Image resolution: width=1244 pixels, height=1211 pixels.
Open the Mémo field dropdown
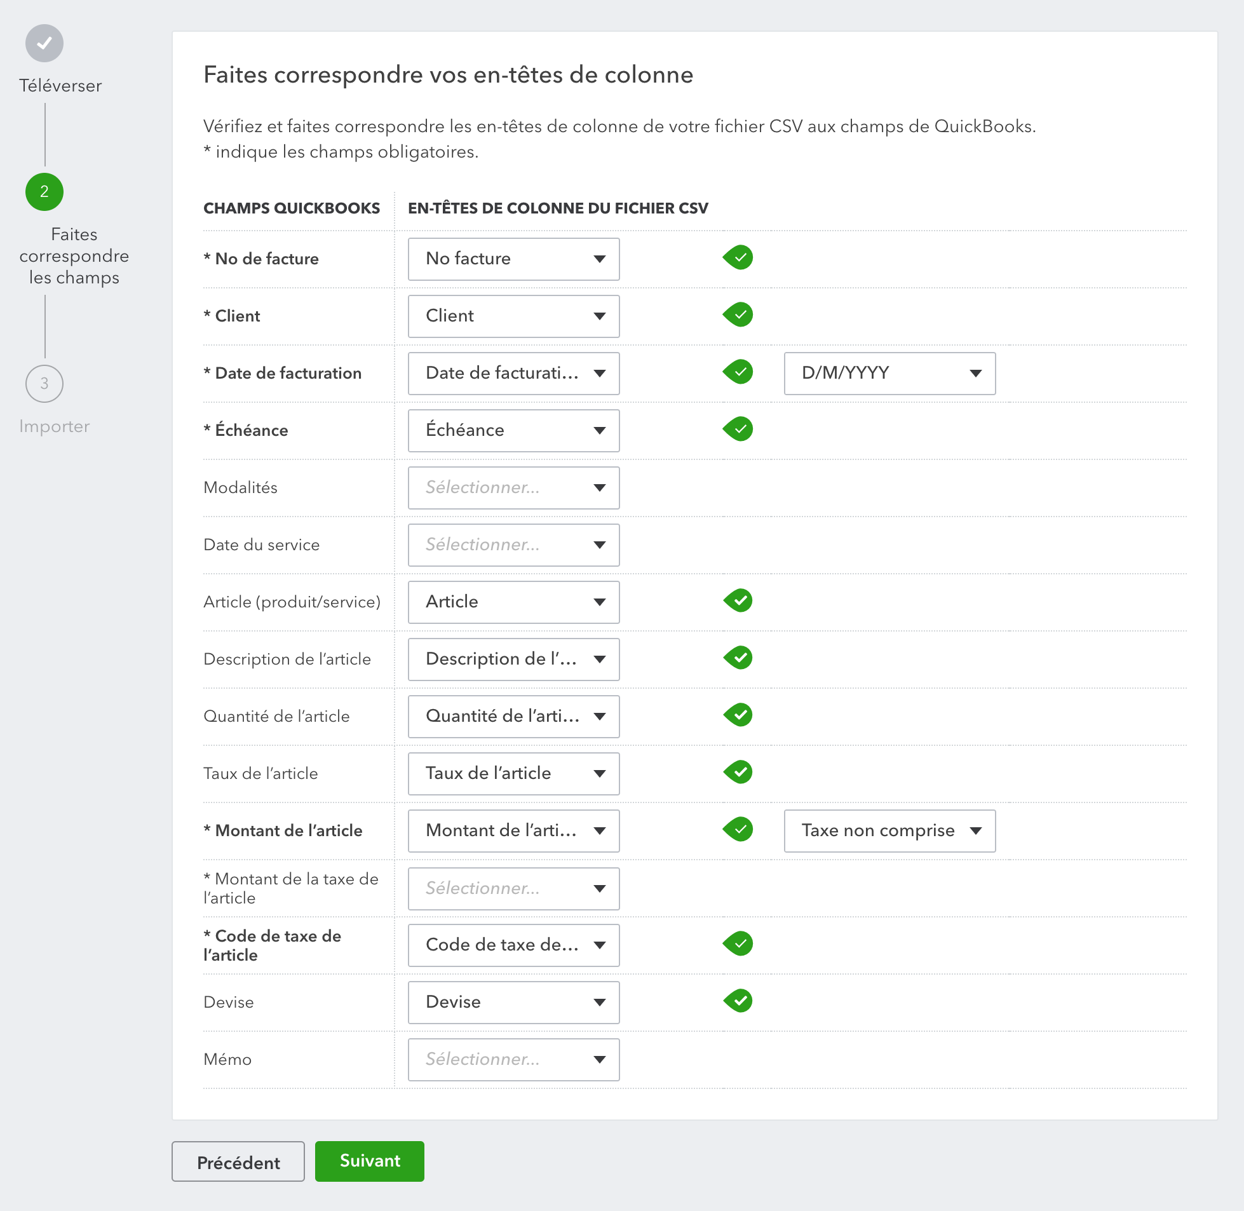(513, 1060)
